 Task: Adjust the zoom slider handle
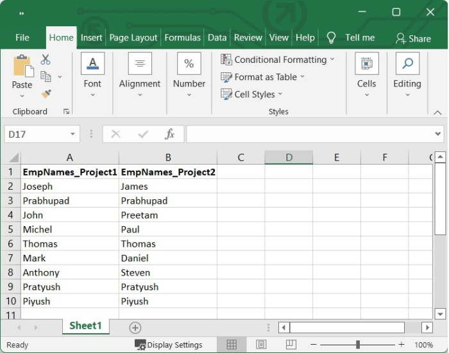358,345
